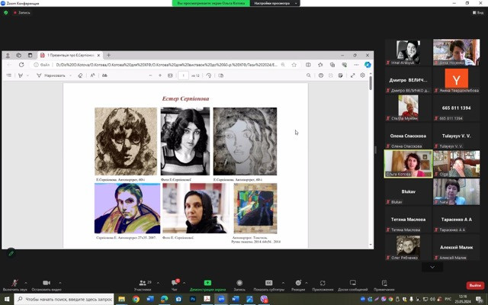Image resolution: width=488 pixels, height=305 pixels.
Task: Unmute microphone in Zoom toolbar
Action: click(x=14, y=284)
